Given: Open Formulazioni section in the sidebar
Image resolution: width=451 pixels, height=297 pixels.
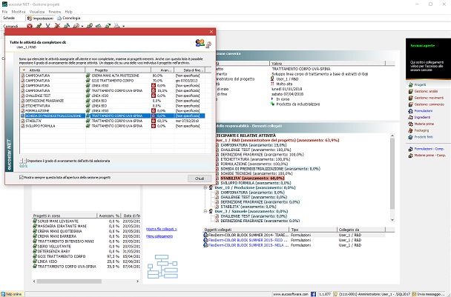Looking at the screenshot, I should tap(423, 111).
